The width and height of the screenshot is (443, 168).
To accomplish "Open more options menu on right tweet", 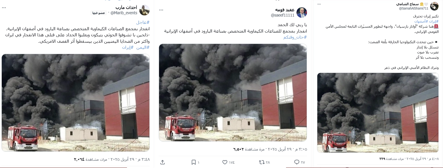I will click(x=319, y=4).
